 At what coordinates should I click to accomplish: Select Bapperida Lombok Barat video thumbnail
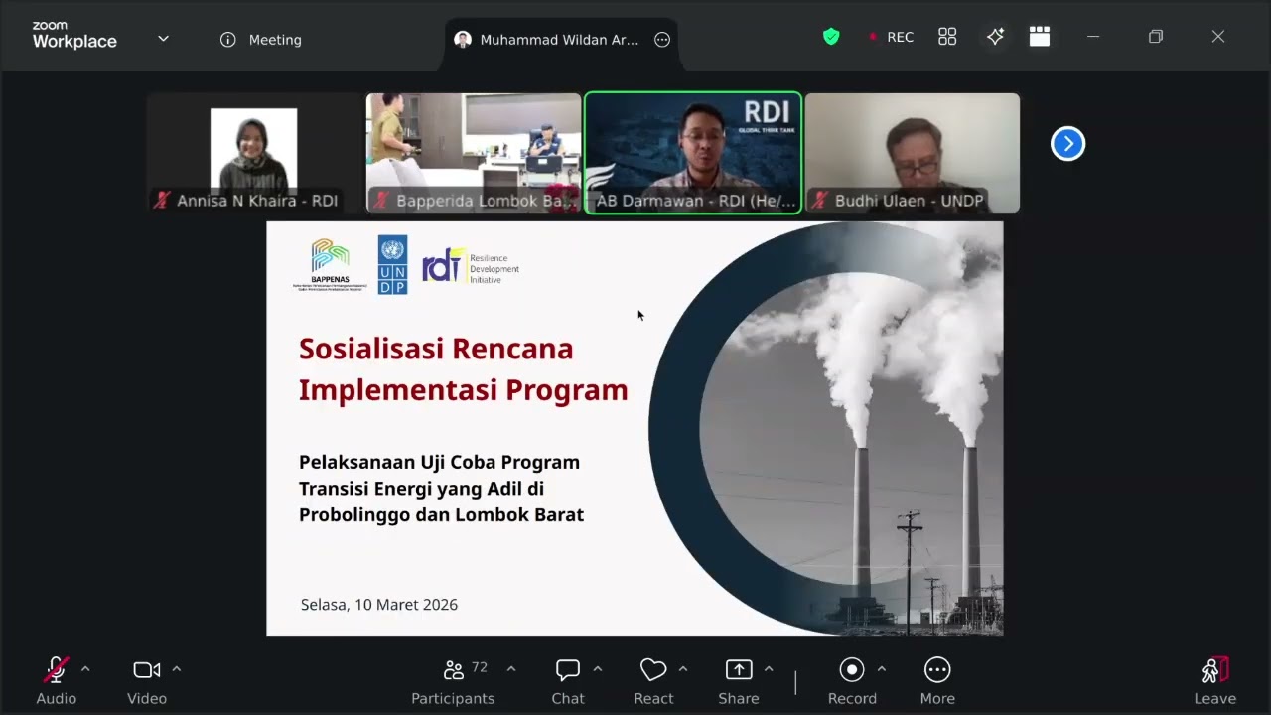click(x=474, y=153)
